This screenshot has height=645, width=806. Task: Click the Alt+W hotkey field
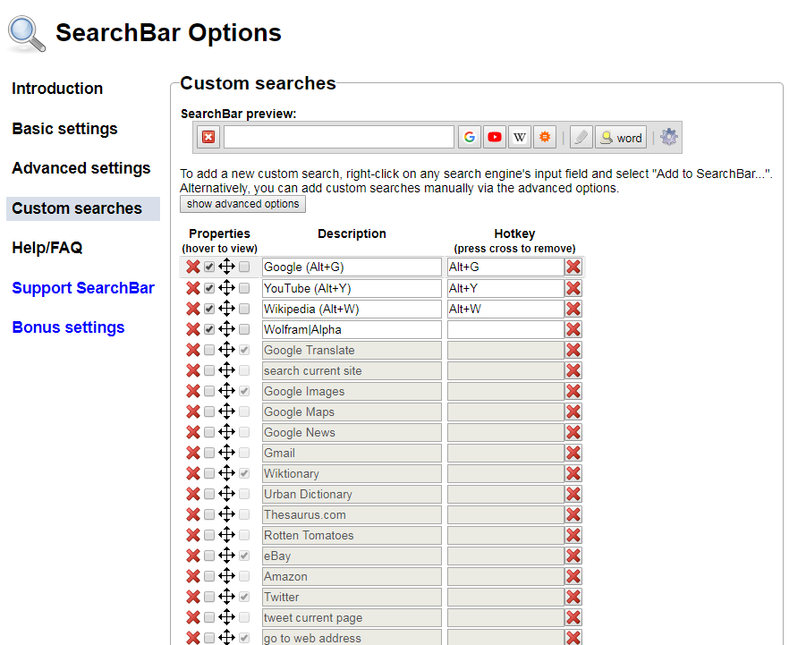coord(505,309)
